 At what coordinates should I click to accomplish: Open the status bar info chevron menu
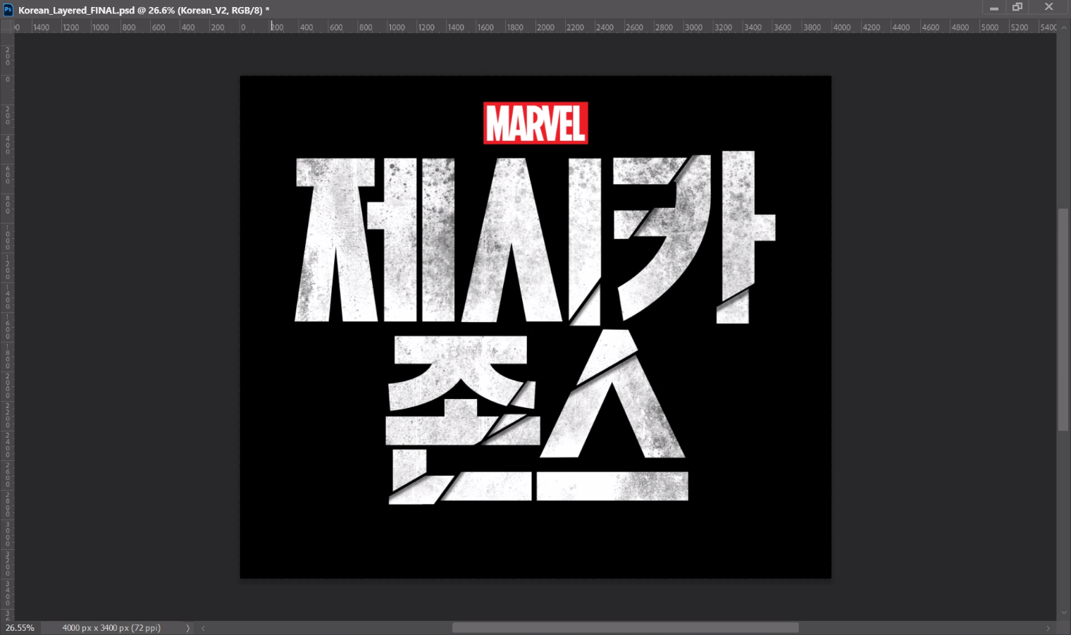187,628
